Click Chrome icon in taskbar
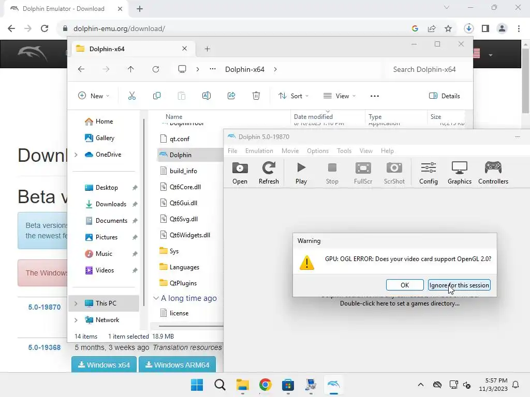The height and width of the screenshot is (397, 530). [266, 385]
